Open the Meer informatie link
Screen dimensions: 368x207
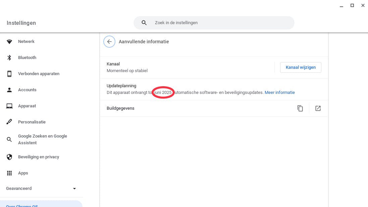pyautogui.click(x=279, y=92)
